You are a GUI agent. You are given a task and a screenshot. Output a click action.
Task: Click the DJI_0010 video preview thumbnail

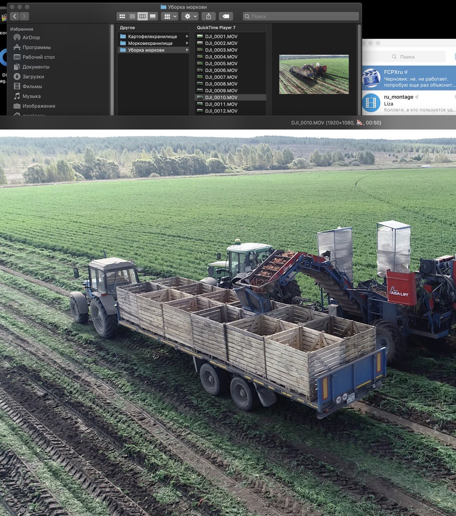(314, 75)
